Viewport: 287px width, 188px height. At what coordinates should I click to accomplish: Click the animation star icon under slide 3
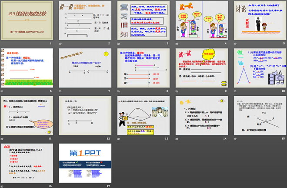(x=118, y=44)
